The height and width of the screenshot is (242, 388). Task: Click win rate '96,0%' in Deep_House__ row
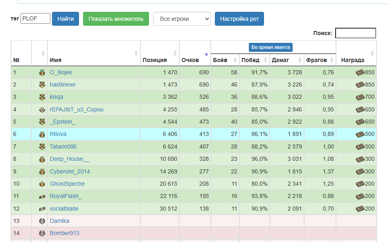pyautogui.click(x=259, y=159)
